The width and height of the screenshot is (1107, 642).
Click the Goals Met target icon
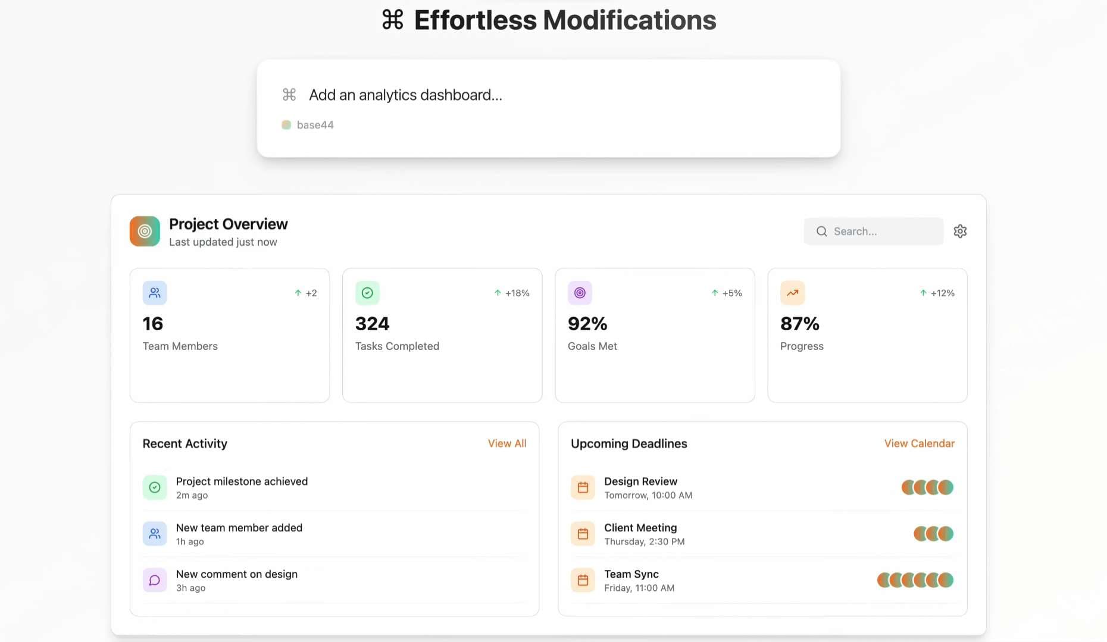580,293
